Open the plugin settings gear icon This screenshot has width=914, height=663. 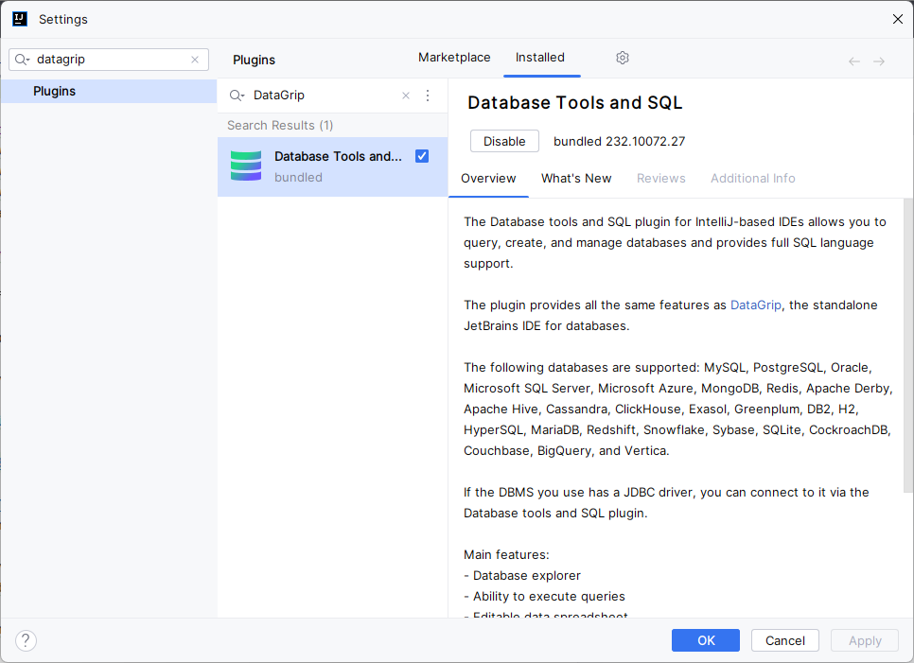point(623,58)
